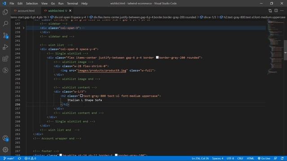Open breadcrumb div.col-span-9.space-y-4

(x=68, y=17)
